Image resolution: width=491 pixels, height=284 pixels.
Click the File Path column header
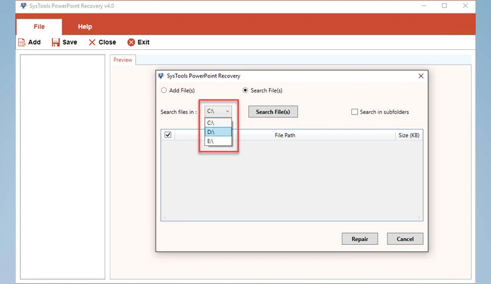pyautogui.click(x=285, y=135)
